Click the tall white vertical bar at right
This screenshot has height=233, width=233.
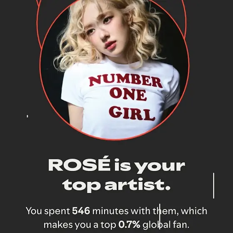pyautogui.click(x=214, y=186)
